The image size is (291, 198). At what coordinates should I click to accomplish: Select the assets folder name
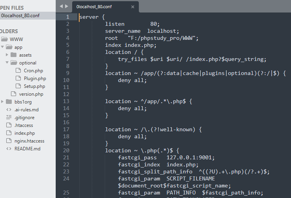tap(25, 55)
